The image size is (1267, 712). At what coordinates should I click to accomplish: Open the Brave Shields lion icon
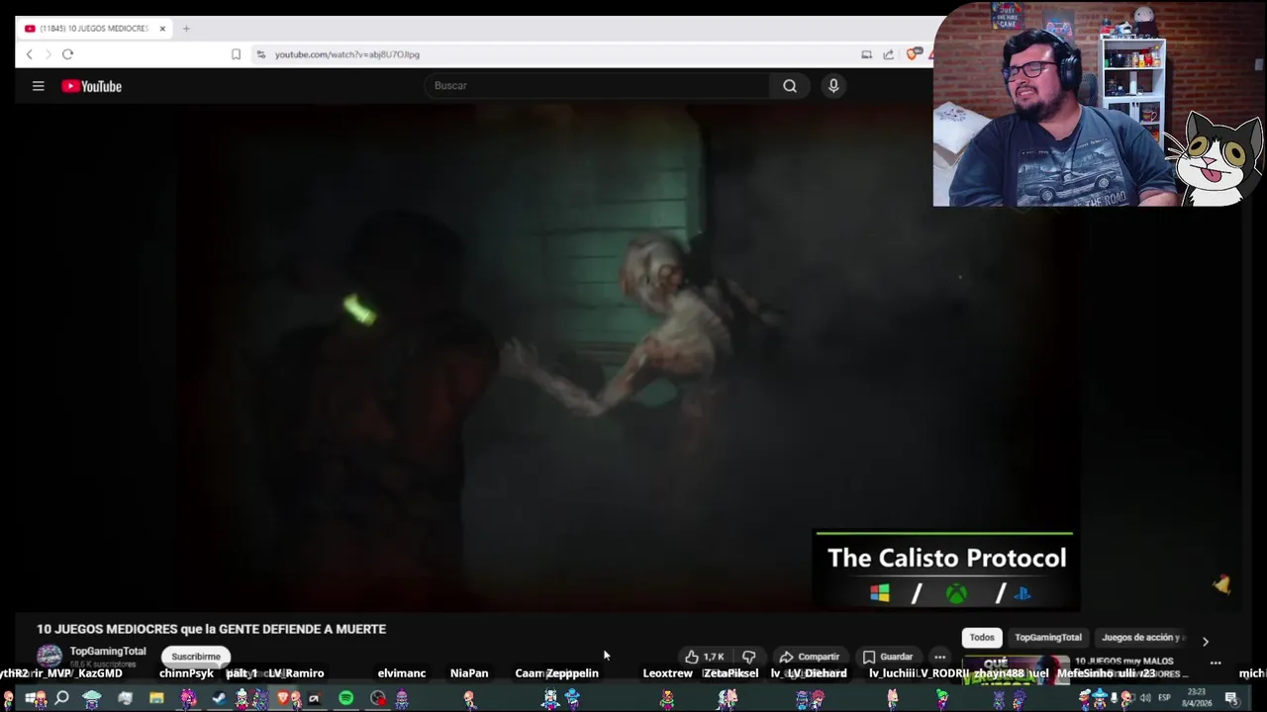click(x=914, y=54)
